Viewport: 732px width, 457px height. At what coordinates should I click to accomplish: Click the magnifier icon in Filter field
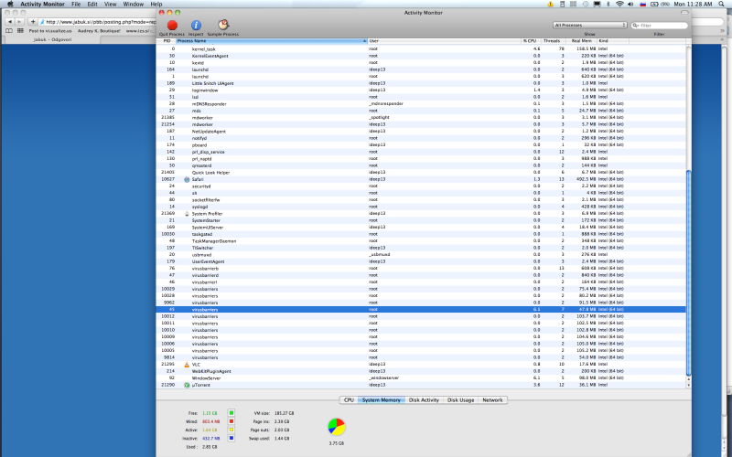point(636,26)
